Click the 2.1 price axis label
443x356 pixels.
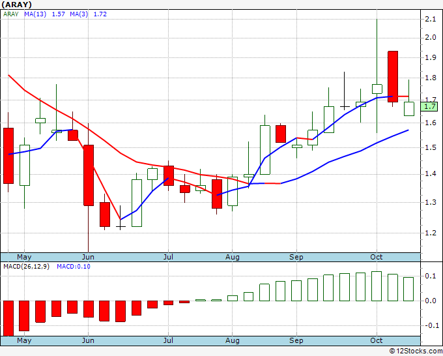coord(431,19)
